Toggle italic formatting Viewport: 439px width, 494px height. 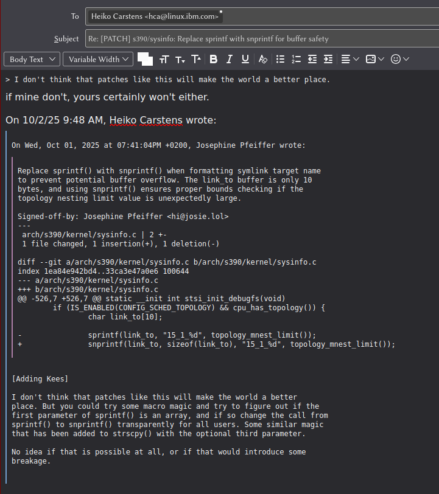coord(230,59)
